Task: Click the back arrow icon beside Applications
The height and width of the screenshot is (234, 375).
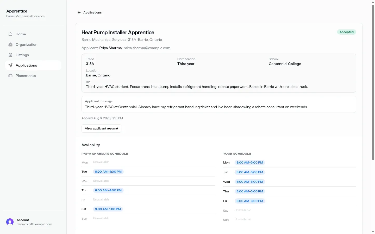Action: pos(79,12)
